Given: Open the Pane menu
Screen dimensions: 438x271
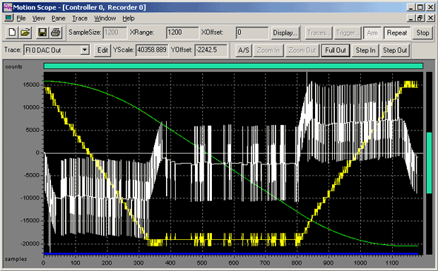Looking at the screenshot, I should click(59, 18).
